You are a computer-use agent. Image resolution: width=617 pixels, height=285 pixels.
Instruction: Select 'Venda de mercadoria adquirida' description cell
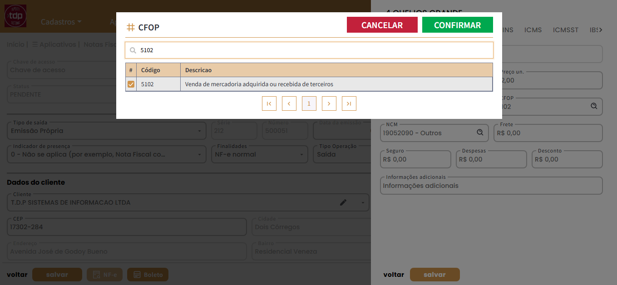[336, 84]
